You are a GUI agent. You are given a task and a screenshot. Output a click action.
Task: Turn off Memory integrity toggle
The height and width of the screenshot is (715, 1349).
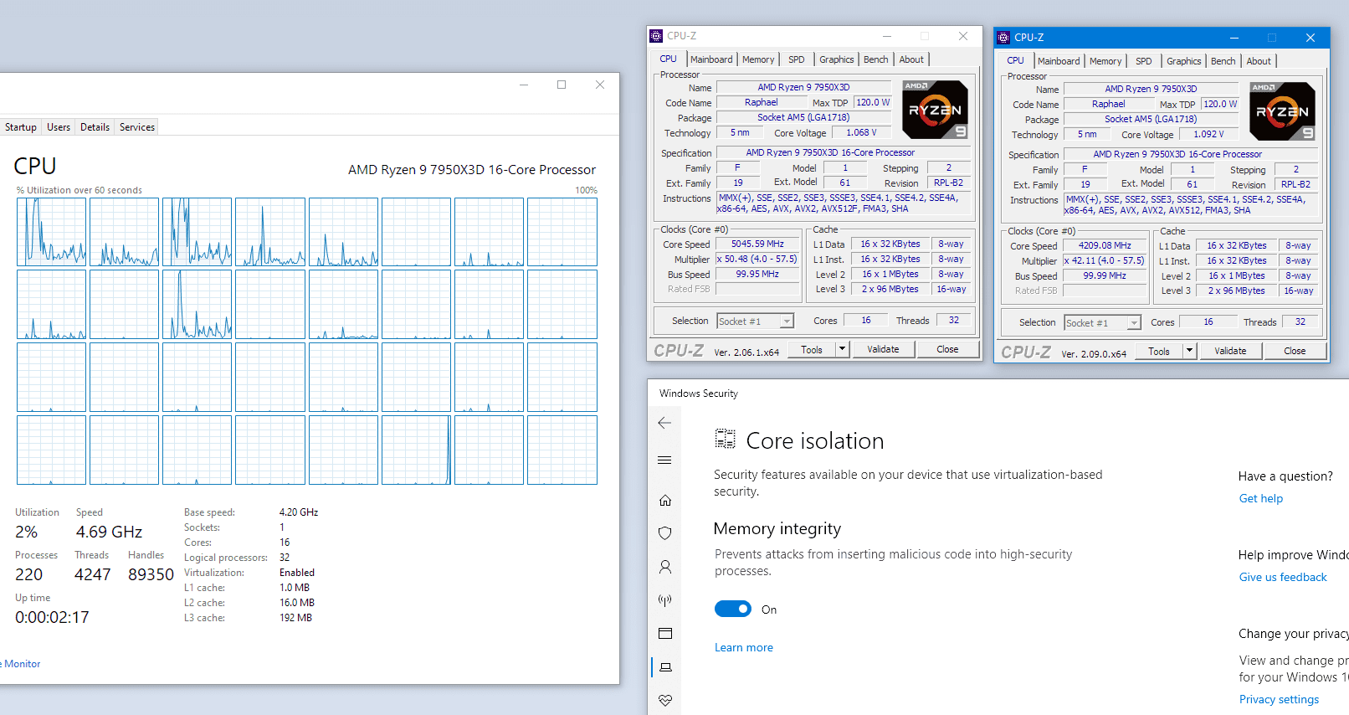coord(733,609)
